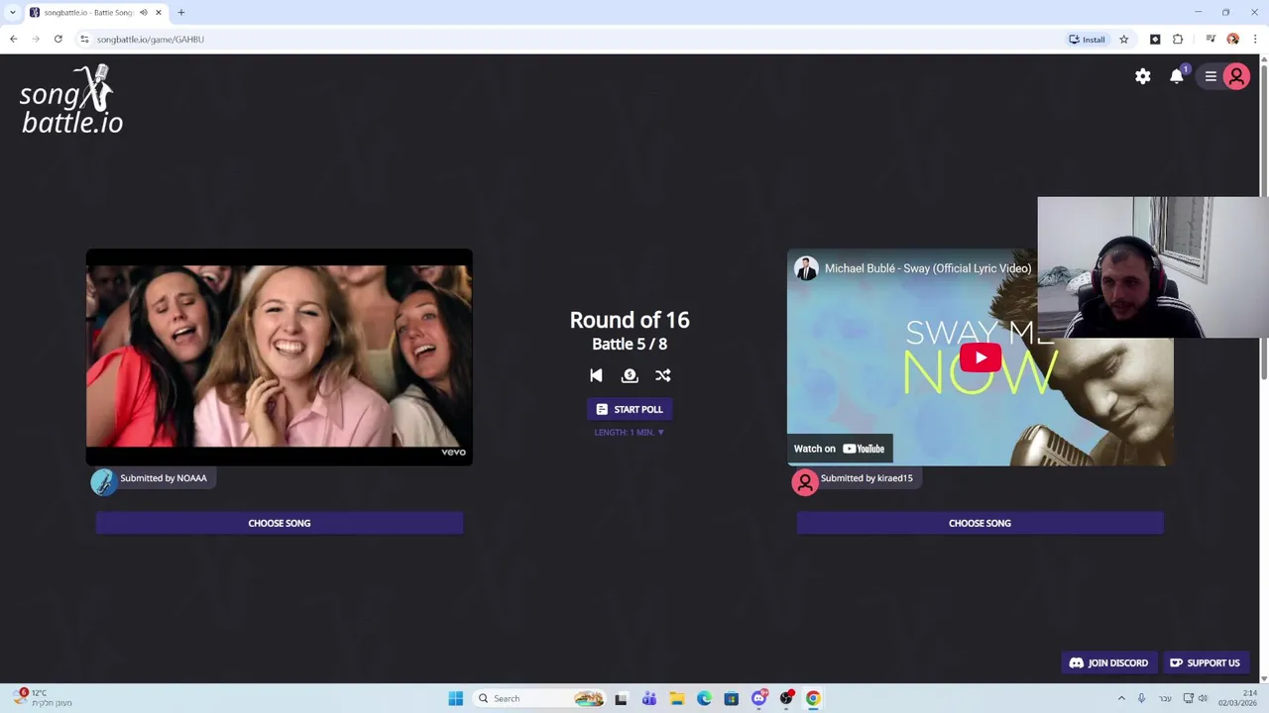Open Watch on YouTube link
The height and width of the screenshot is (713, 1269).
coord(840,449)
